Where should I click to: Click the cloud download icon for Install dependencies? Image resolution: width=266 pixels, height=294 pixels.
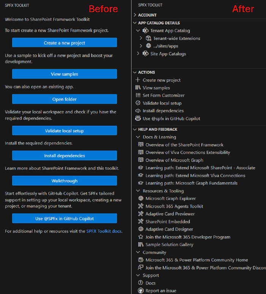pos(138,111)
